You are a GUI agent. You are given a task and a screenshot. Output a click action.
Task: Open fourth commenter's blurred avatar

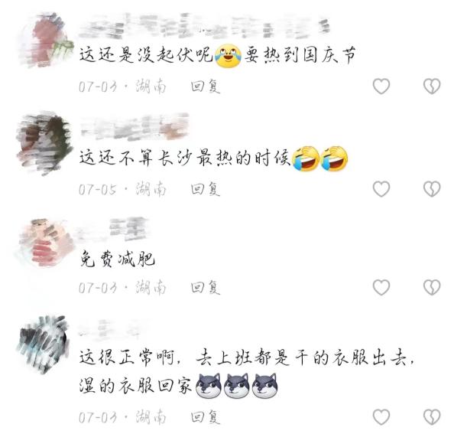pos(44,344)
